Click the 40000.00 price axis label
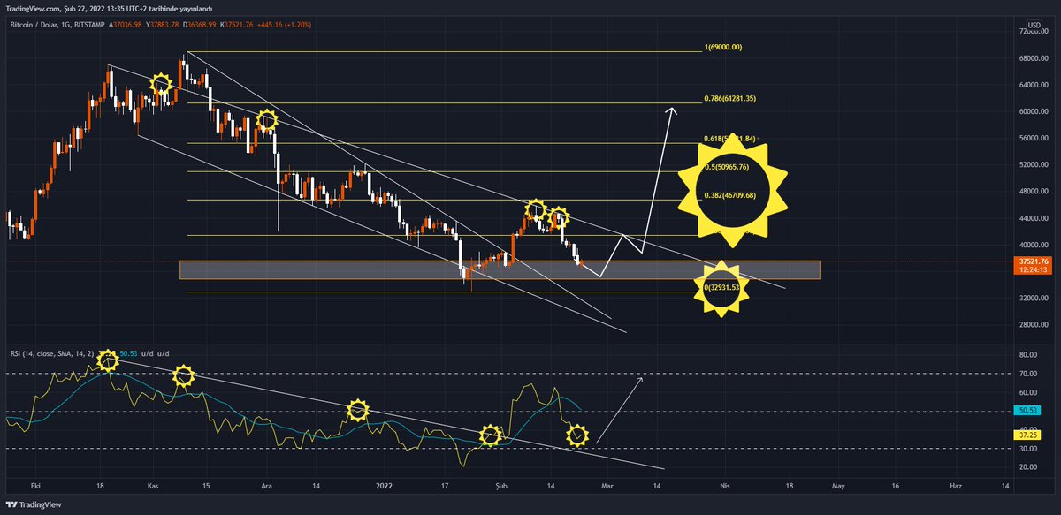The height and width of the screenshot is (515, 1061). tap(1032, 245)
